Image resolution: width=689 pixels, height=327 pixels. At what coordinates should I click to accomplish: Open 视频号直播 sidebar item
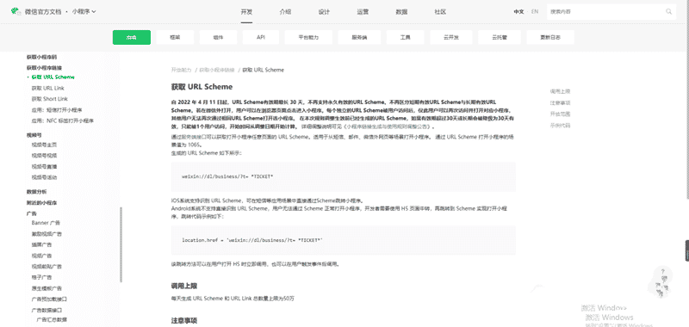pos(44,167)
